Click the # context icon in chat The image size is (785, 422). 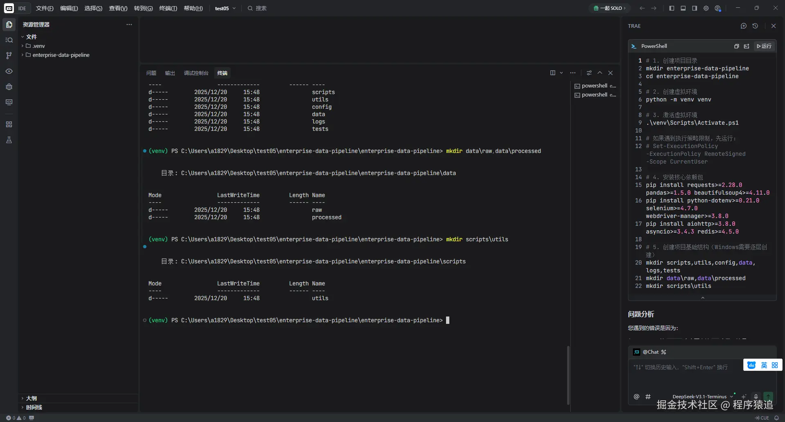[x=648, y=396]
